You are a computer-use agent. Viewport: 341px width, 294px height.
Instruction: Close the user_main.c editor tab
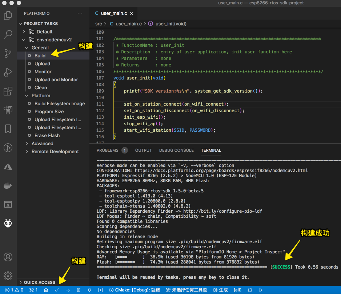131,13
